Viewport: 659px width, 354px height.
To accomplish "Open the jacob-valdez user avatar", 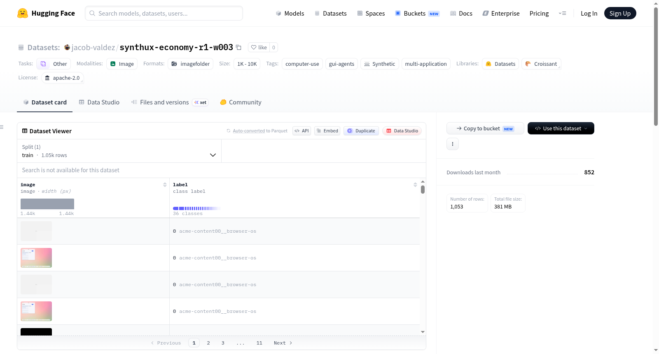I will coord(67,47).
